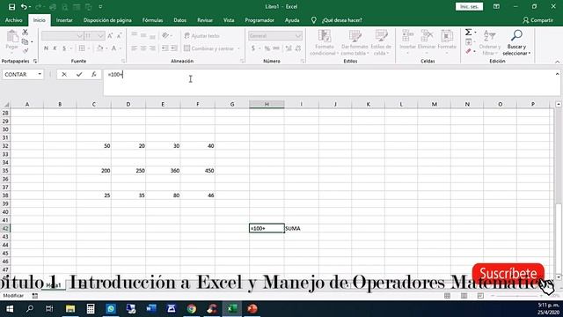This screenshot has width=563, height=317.
Task: Open Chrome from the taskbar
Action: 192,309
